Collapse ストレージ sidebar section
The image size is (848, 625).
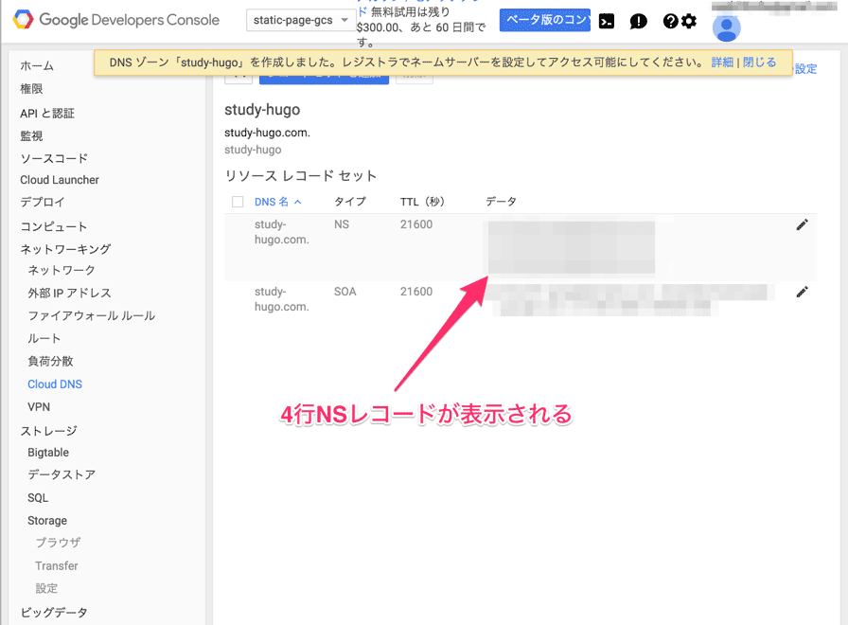coord(48,431)
